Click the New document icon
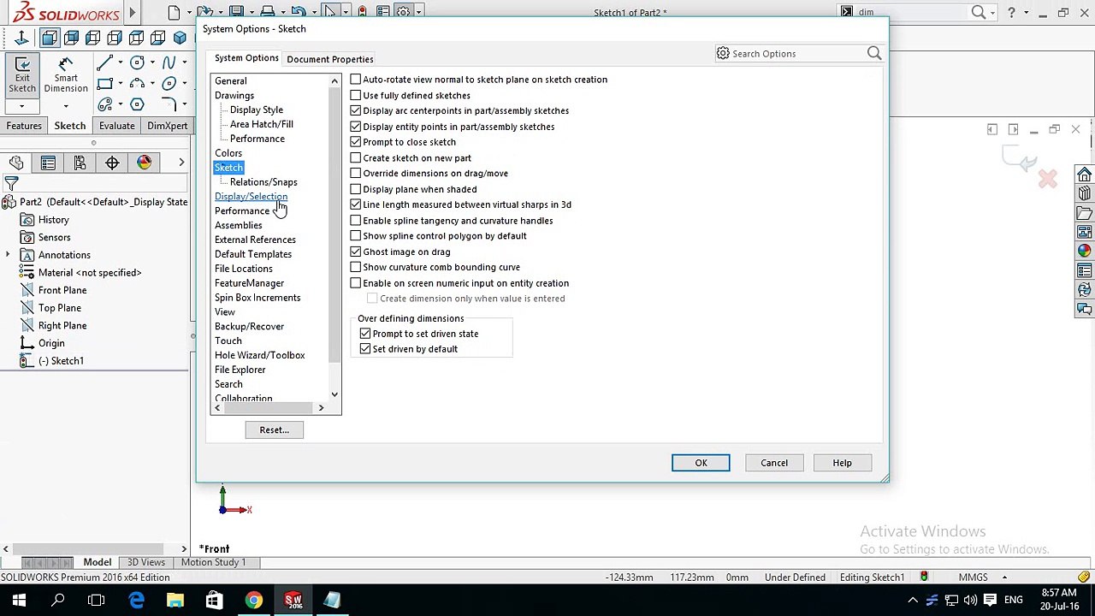Screen dimensions: 1095x616 175,12
